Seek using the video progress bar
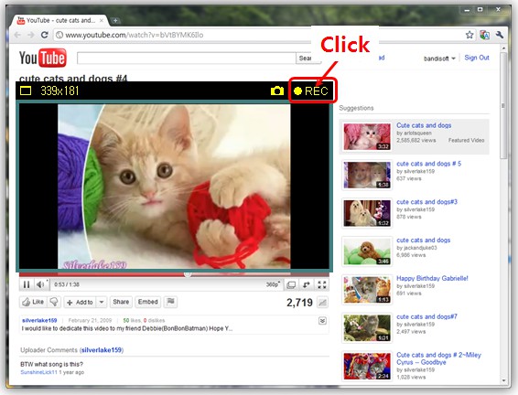This screenshot has width=518, height=395. click(174, 274)
